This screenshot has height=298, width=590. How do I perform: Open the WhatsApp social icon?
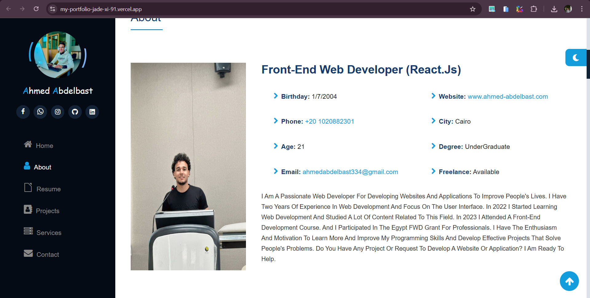pos(40,112)
